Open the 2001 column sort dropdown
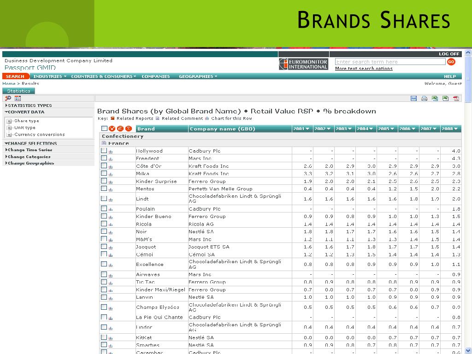This screenshot has height=354, width=472. pyautogui.click(x=307, y=129)
